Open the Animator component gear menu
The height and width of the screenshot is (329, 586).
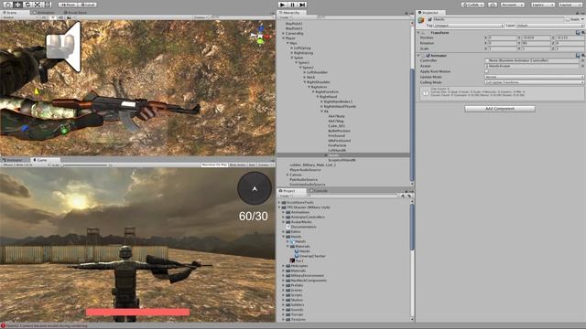point(582,55)
